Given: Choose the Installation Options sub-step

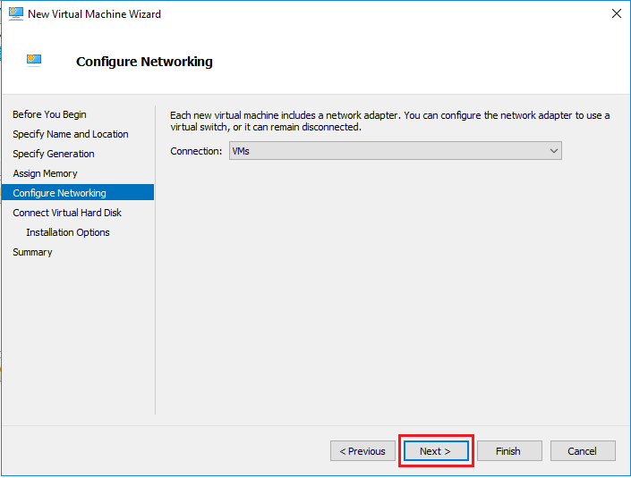Looking at the screenshot, I should coord(68,232).
